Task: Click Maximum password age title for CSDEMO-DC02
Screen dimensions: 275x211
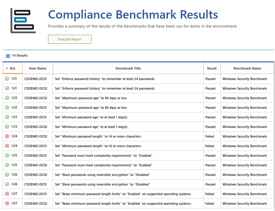Action: coord(91,98)
